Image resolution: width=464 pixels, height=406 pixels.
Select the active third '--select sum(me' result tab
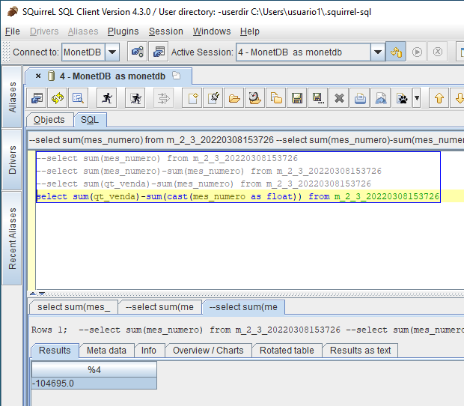tap(243, 307)
